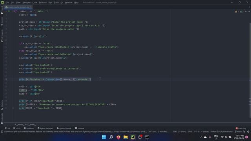Open the clock and date 10:17 AM

(x=239, y=137)
